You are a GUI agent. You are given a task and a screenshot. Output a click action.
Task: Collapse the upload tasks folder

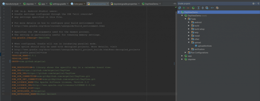(x=189, y=43)
